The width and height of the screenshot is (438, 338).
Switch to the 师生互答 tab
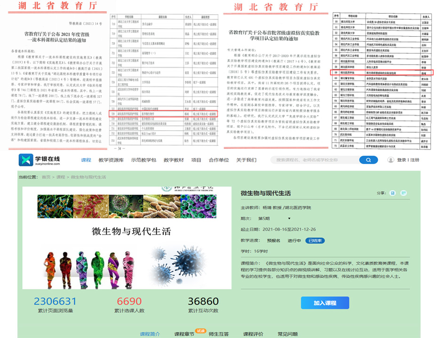click(218, 334)
